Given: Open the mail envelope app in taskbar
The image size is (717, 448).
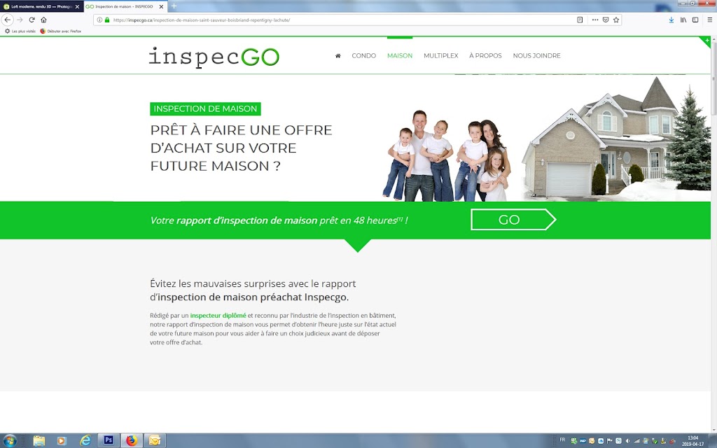Looking at the screenshot, I should [155, 441].
